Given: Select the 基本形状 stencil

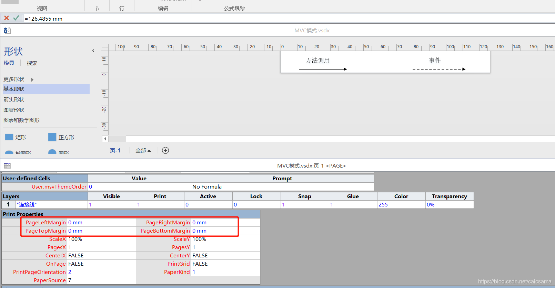Looking at the screenshot, I should [x=46, y=89].
